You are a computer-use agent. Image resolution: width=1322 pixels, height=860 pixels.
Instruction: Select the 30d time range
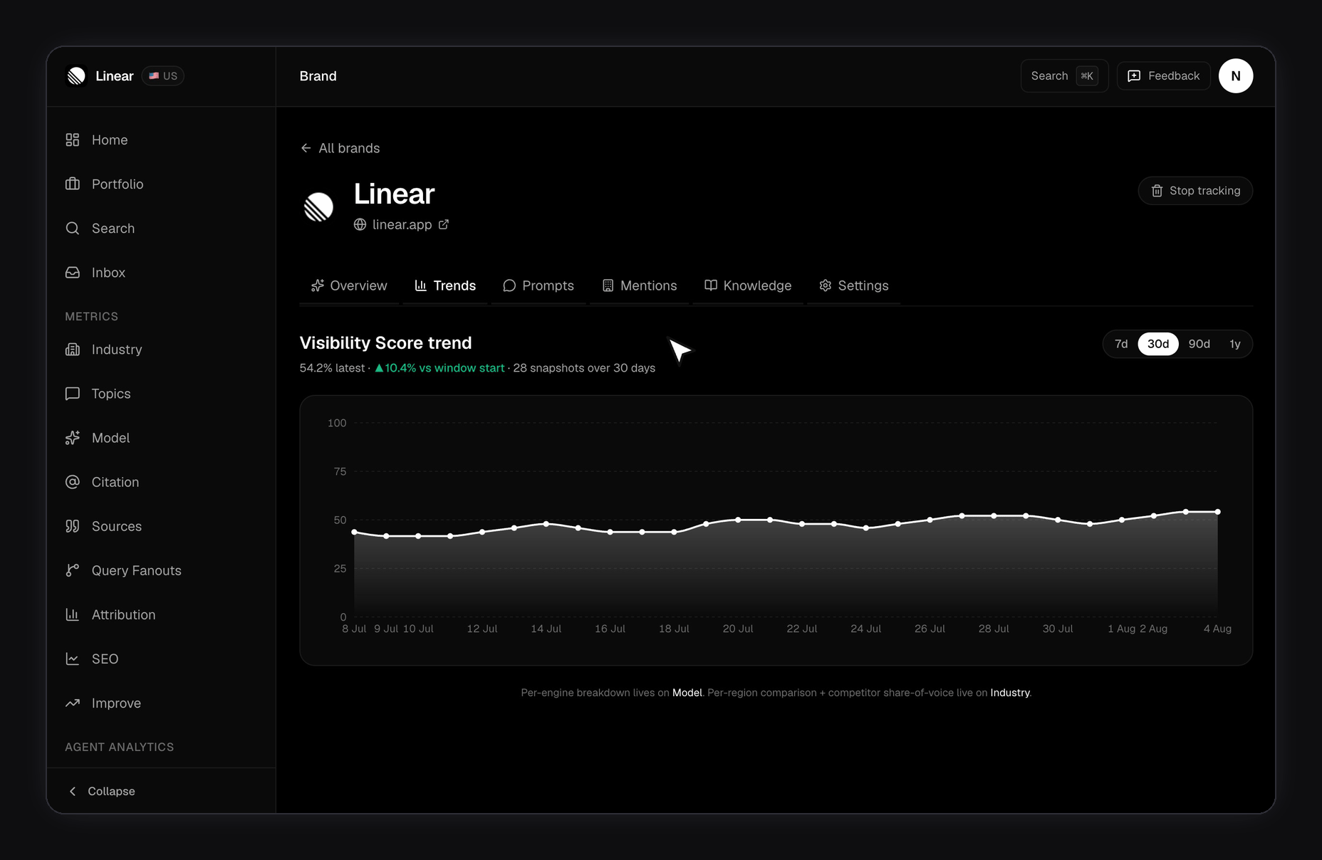tap(1158, 344)
